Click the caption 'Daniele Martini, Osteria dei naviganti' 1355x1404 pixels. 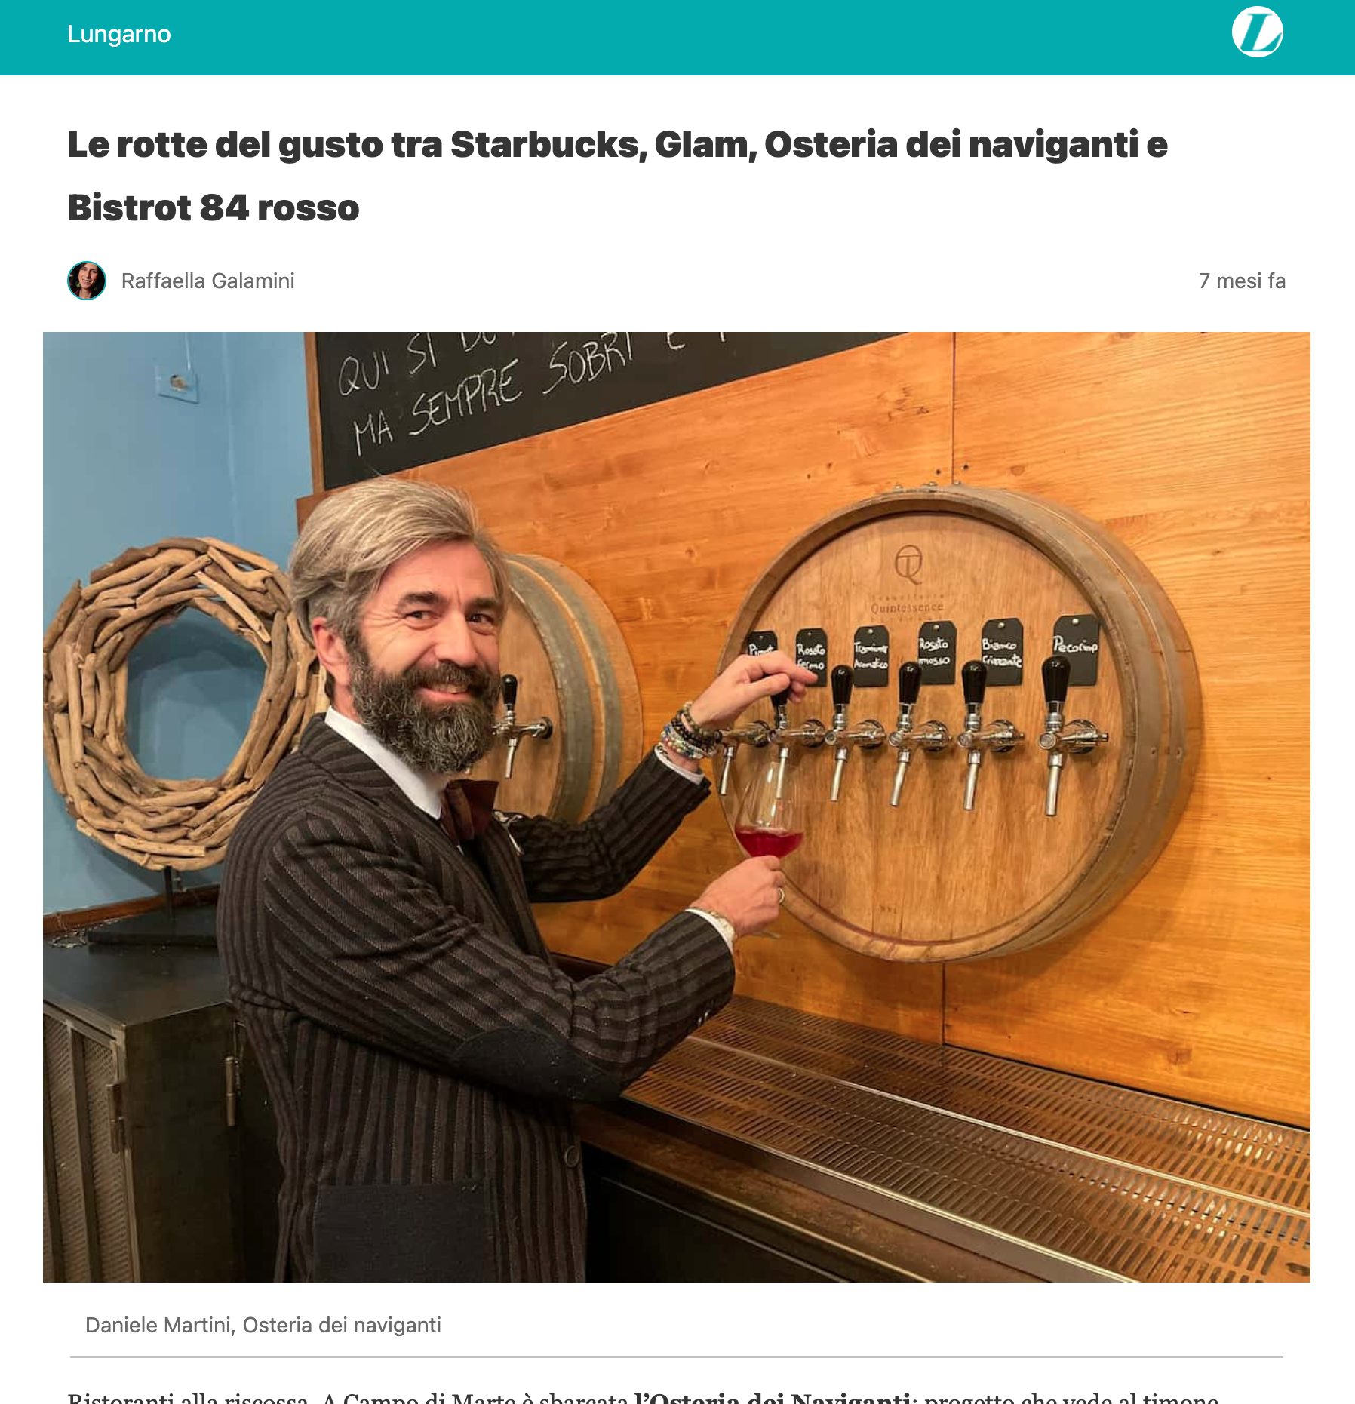tap(263, 1325)
